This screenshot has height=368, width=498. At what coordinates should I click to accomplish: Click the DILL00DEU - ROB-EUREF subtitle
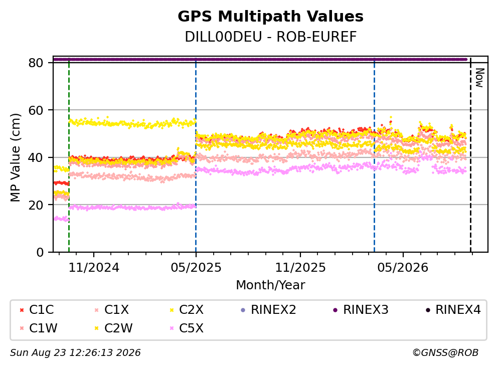coord(271,37)
